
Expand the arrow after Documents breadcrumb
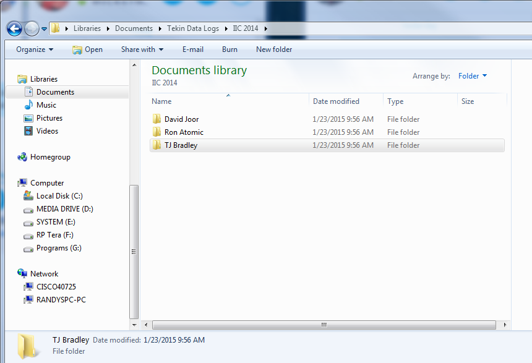point(160,29)
